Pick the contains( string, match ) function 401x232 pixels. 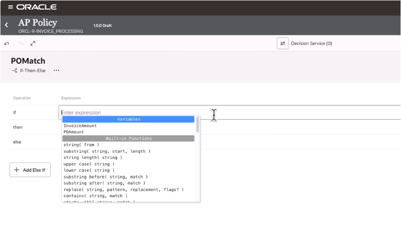point(95,196)
